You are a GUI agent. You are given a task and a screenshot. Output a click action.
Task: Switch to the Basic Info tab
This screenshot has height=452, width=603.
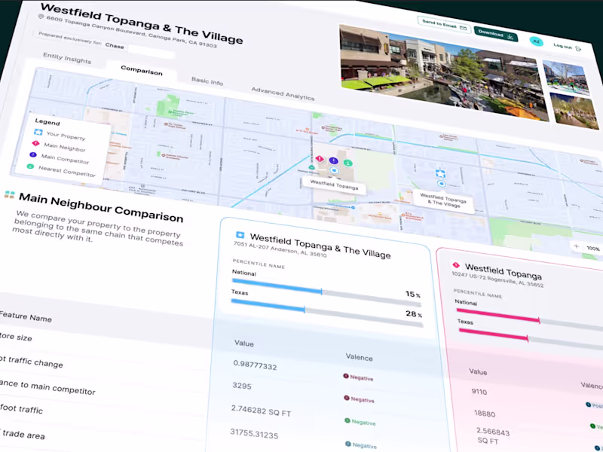pos(207,81)
